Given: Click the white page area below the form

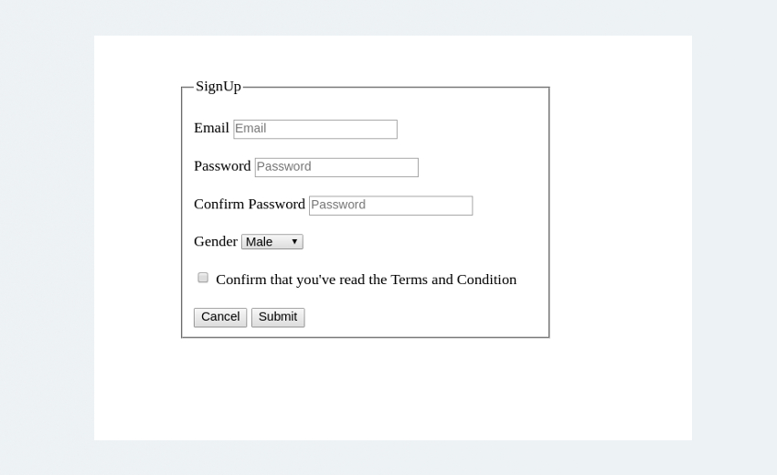Looking at the screenshot, I should [x=393, y=393].
